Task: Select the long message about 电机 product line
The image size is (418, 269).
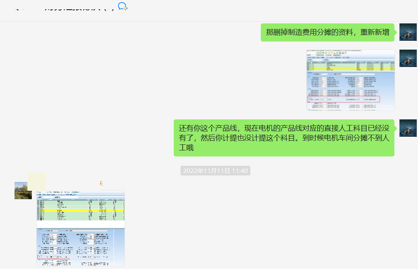Action: click(284, 138)
